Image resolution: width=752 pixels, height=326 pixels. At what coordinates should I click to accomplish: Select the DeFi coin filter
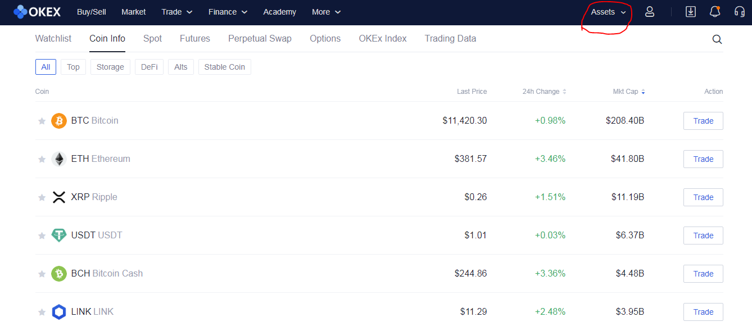coord(149,67)
